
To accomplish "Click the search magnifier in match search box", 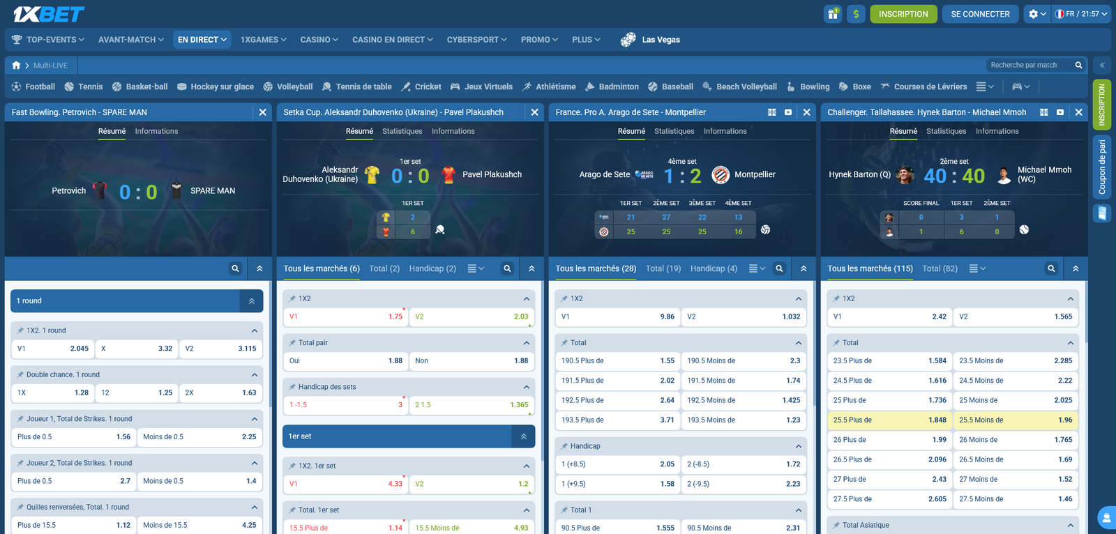I will click(x=1078, y=66).
